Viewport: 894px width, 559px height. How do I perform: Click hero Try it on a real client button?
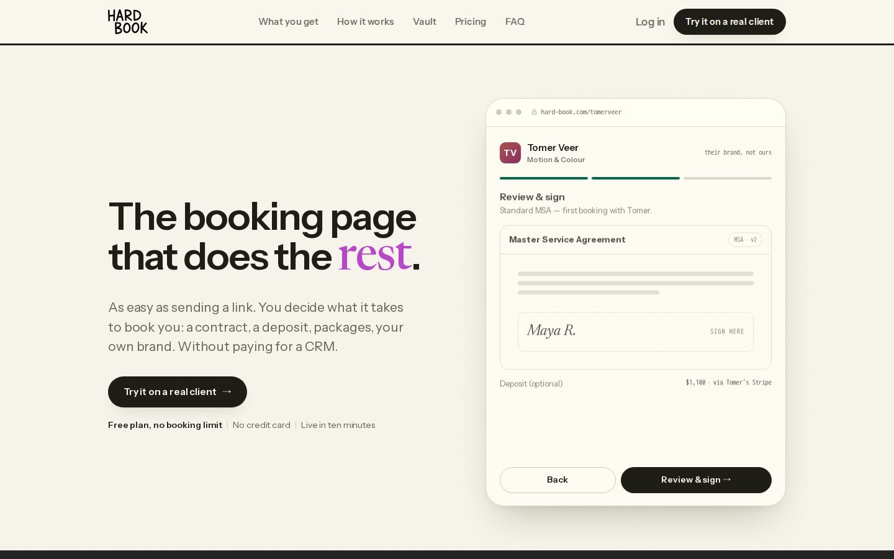(x=178, y=392)
